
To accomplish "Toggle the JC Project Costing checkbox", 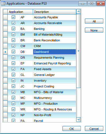I will point(13,86).
